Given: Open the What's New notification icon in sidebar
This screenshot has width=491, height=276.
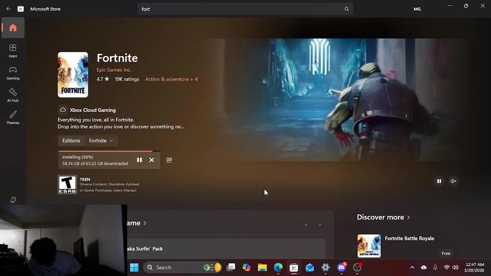Looking at the screenshot, I should 13,200.
